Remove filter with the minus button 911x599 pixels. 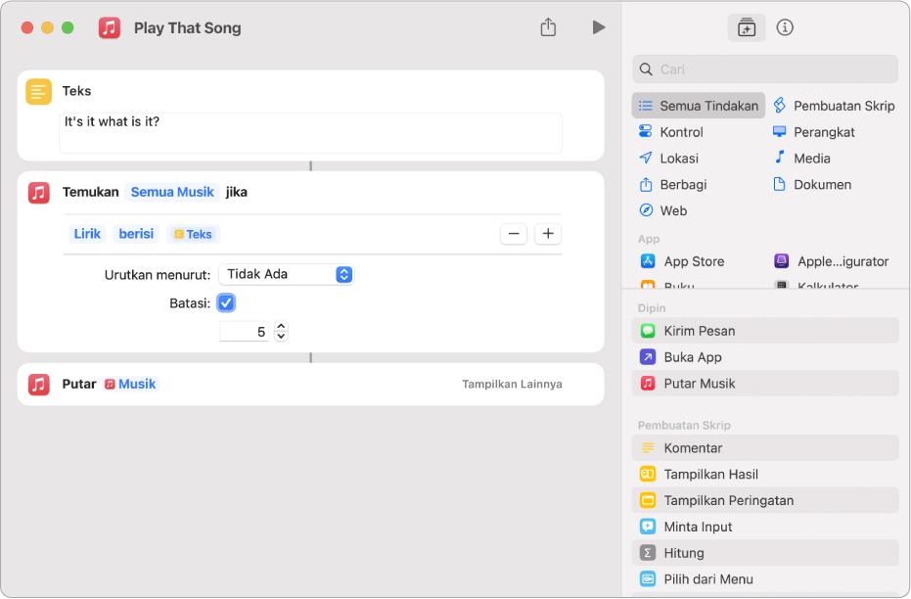point(514,234)
